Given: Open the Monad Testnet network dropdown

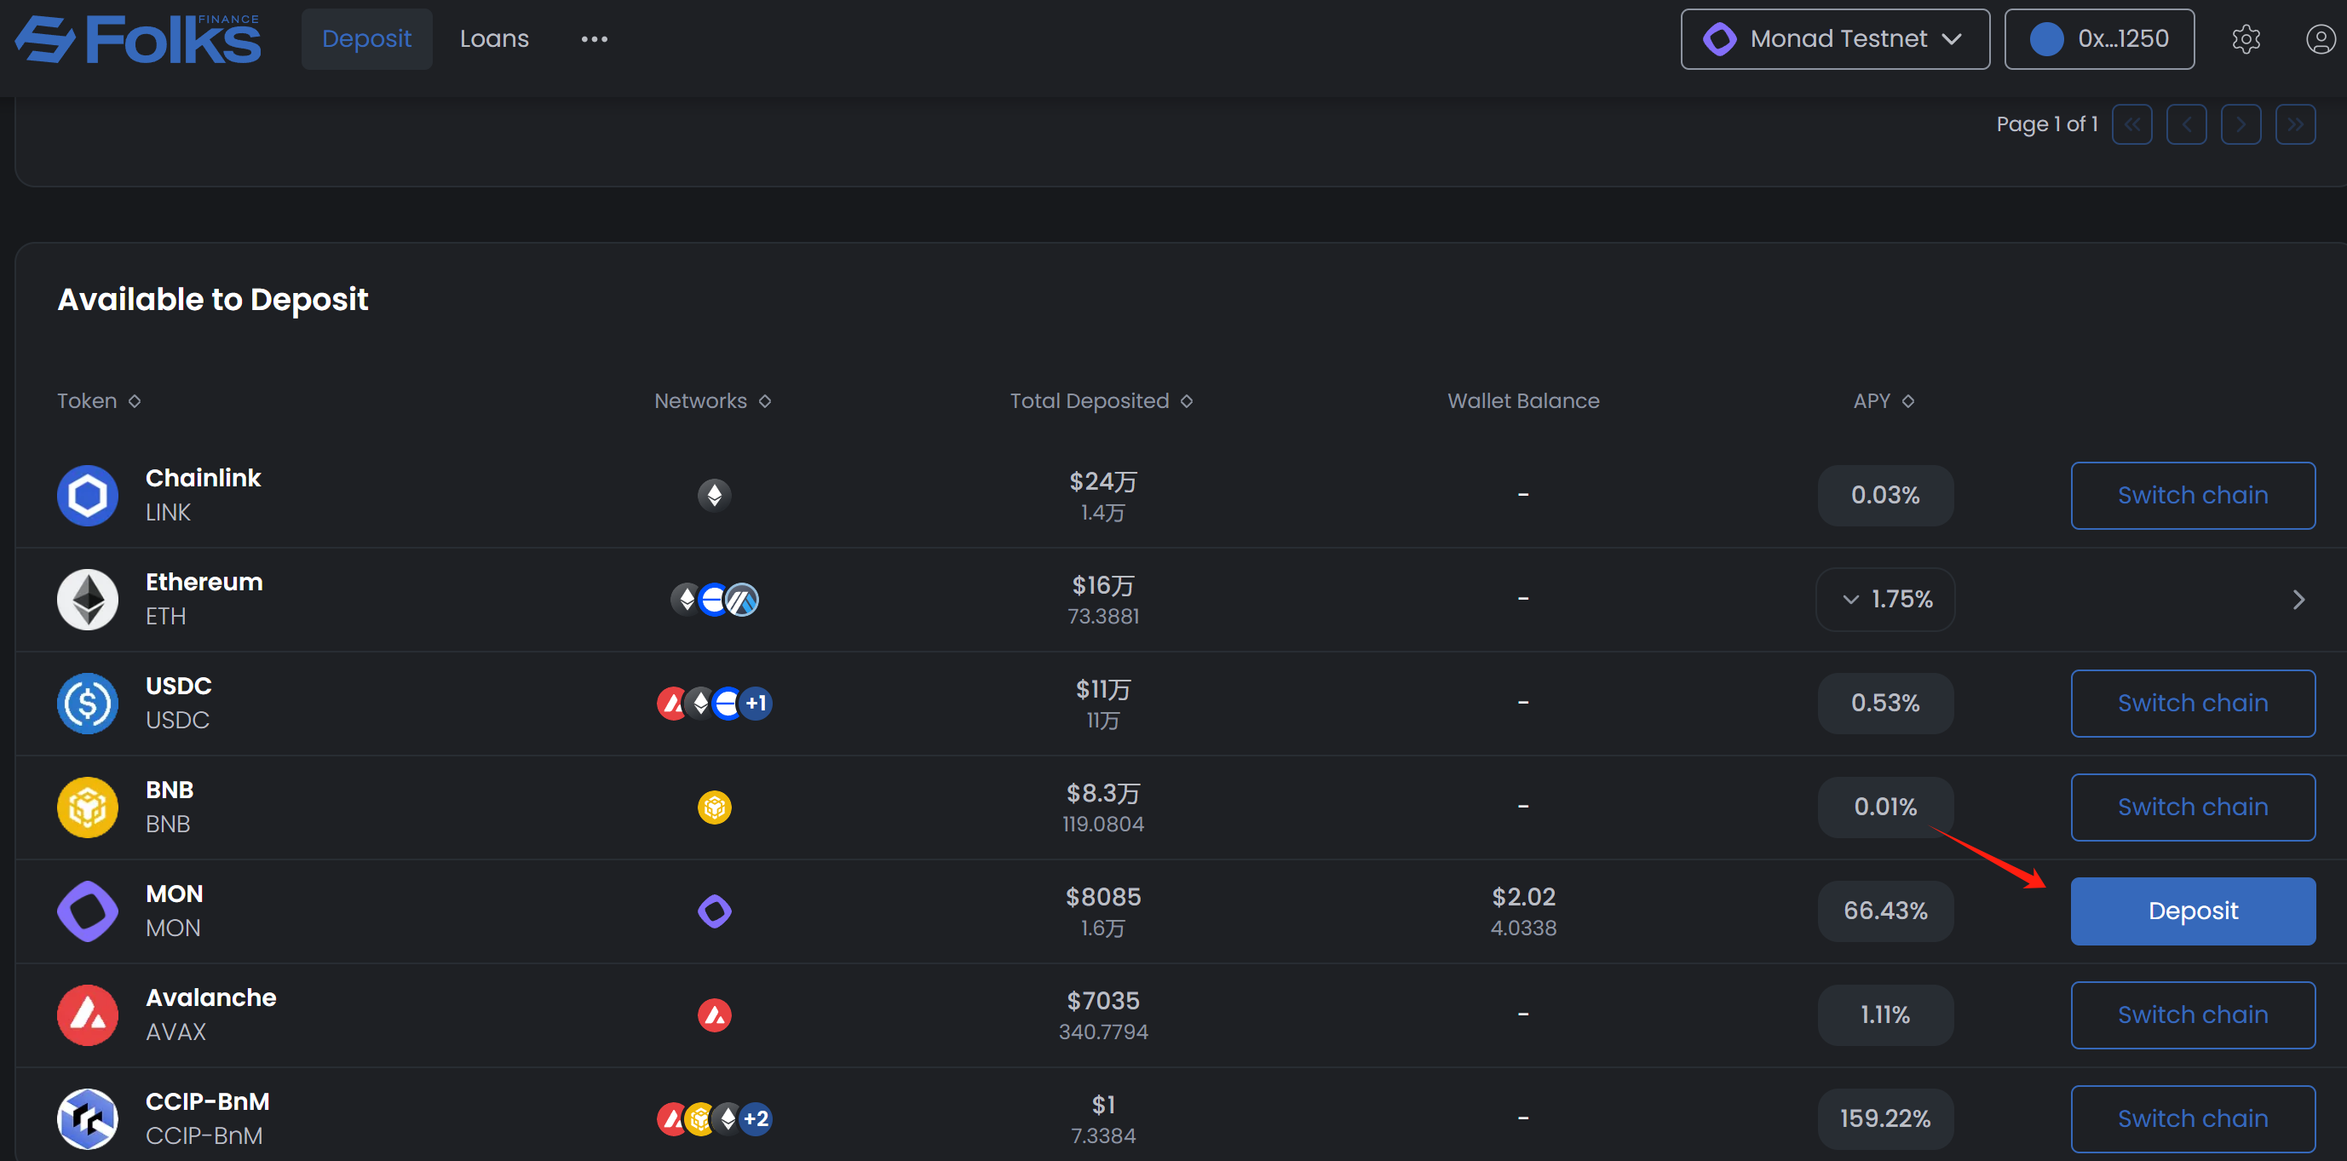Looking at the screenshot, I should tap(1834, 39).
